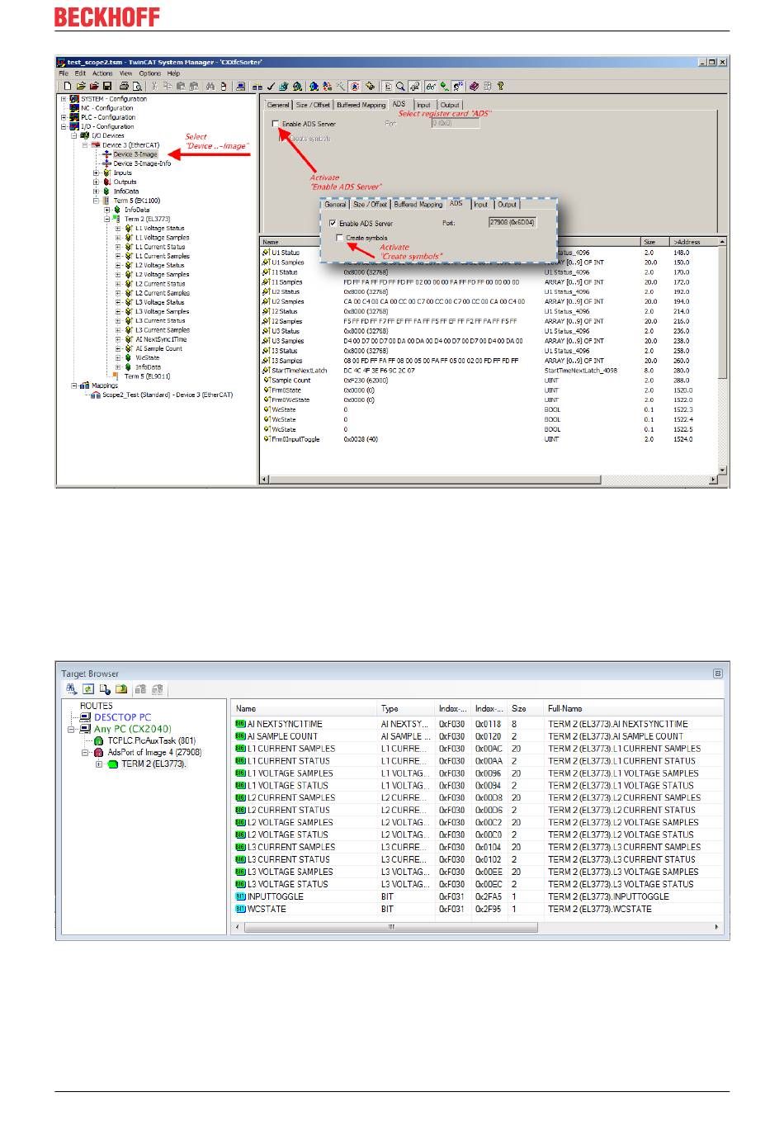
Task: Open the File menu
Action: (x=64, y=73)
